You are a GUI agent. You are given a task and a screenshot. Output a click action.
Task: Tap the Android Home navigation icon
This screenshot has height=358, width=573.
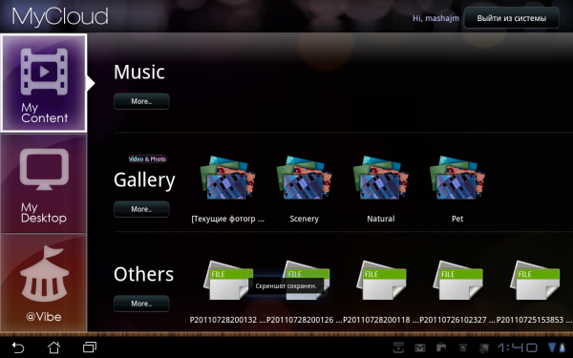pyautogui.click(x=53, y=347)
